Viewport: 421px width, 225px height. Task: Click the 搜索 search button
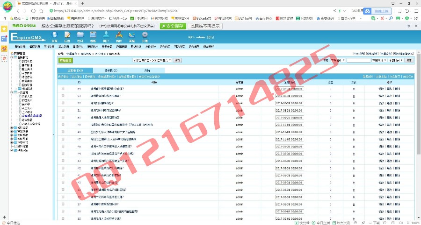coord(409,60)
